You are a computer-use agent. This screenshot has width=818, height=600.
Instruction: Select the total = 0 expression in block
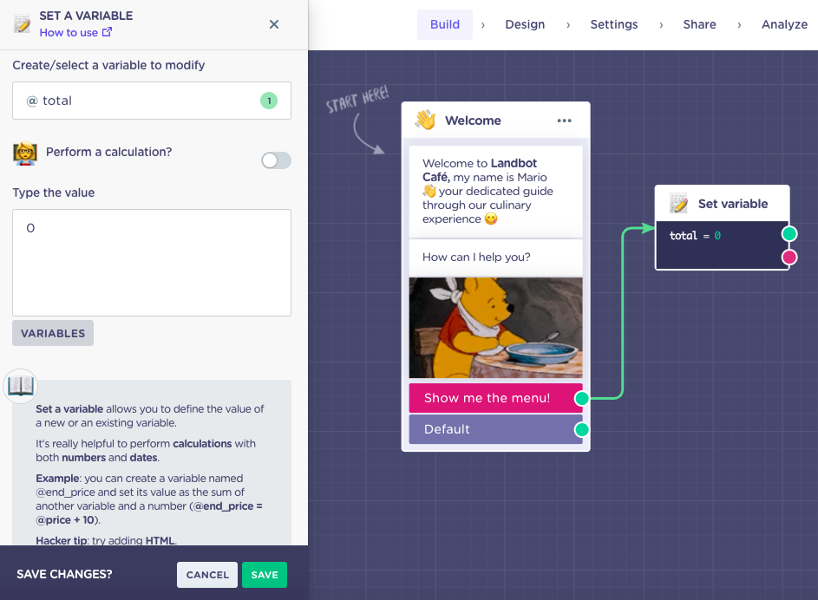695,236
